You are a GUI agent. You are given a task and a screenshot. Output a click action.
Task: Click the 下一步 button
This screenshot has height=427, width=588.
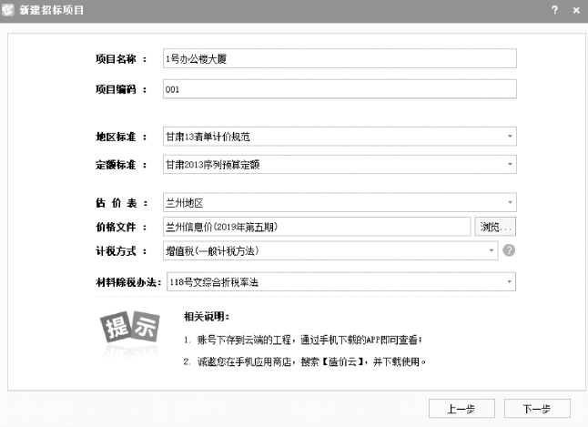tap(537, 409)
